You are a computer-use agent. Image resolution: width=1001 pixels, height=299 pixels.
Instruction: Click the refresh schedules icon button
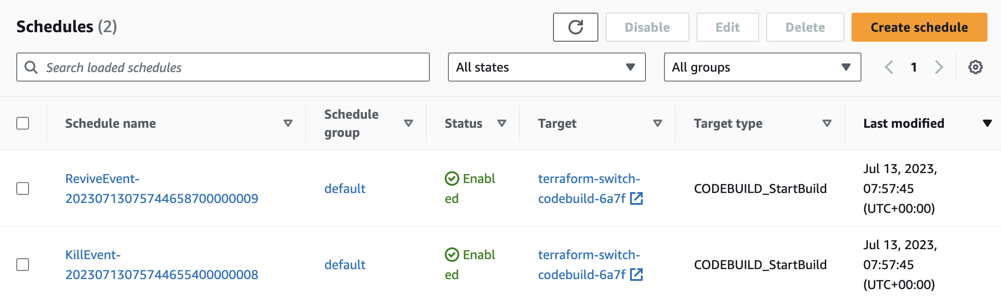point(575,27)
